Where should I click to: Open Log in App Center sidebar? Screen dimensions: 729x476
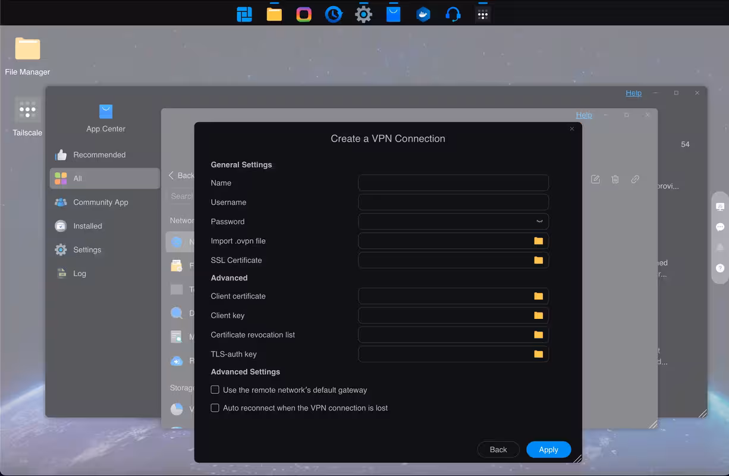tap(105, 274)
